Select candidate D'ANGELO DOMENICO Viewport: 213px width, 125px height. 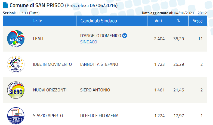click(x=101, y=36)
